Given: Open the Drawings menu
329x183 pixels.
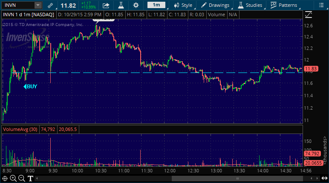Looking at the screenshot, I should (215, 5).
